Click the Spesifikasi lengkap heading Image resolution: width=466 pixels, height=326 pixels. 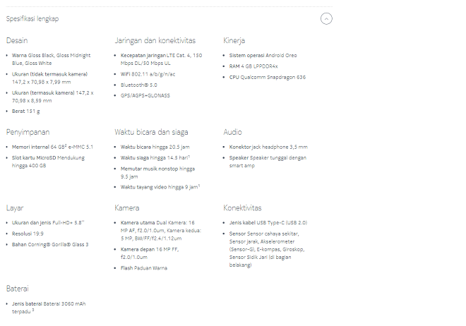pos(32,19)
